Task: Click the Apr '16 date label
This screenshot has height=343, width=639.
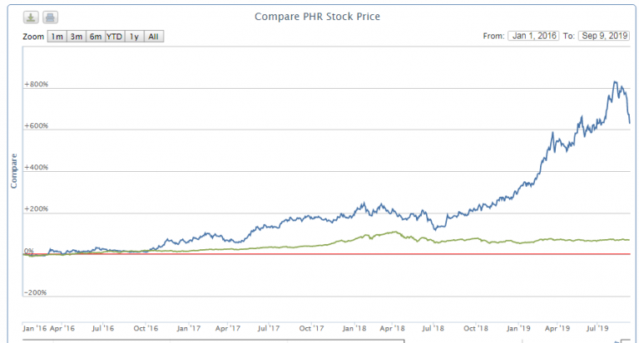Action: (62, 328)
